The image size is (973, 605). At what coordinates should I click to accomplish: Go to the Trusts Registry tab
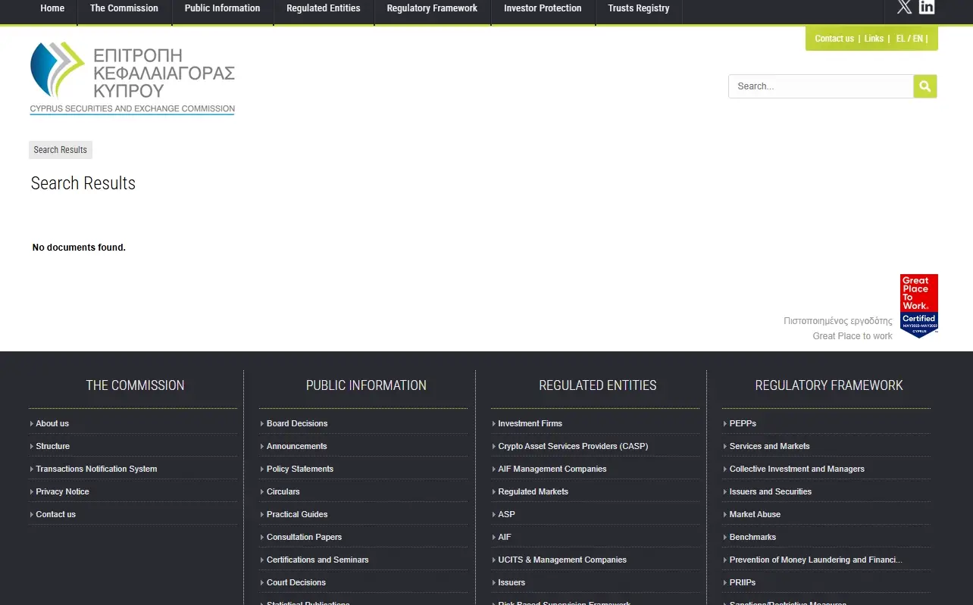(638, 8)
